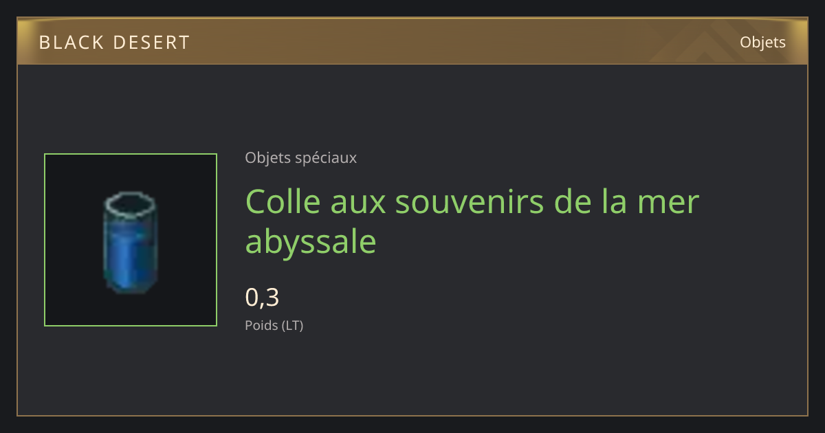Open the BLACK DESERT title in the header
The image size is (825, 433).
pyautogui.click(x=114, y=42)
